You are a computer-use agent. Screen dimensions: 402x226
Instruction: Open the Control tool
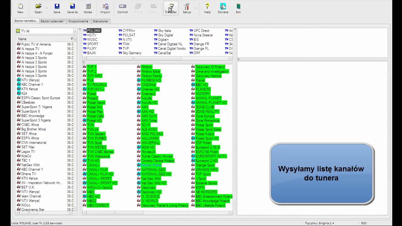click(122, 8)
